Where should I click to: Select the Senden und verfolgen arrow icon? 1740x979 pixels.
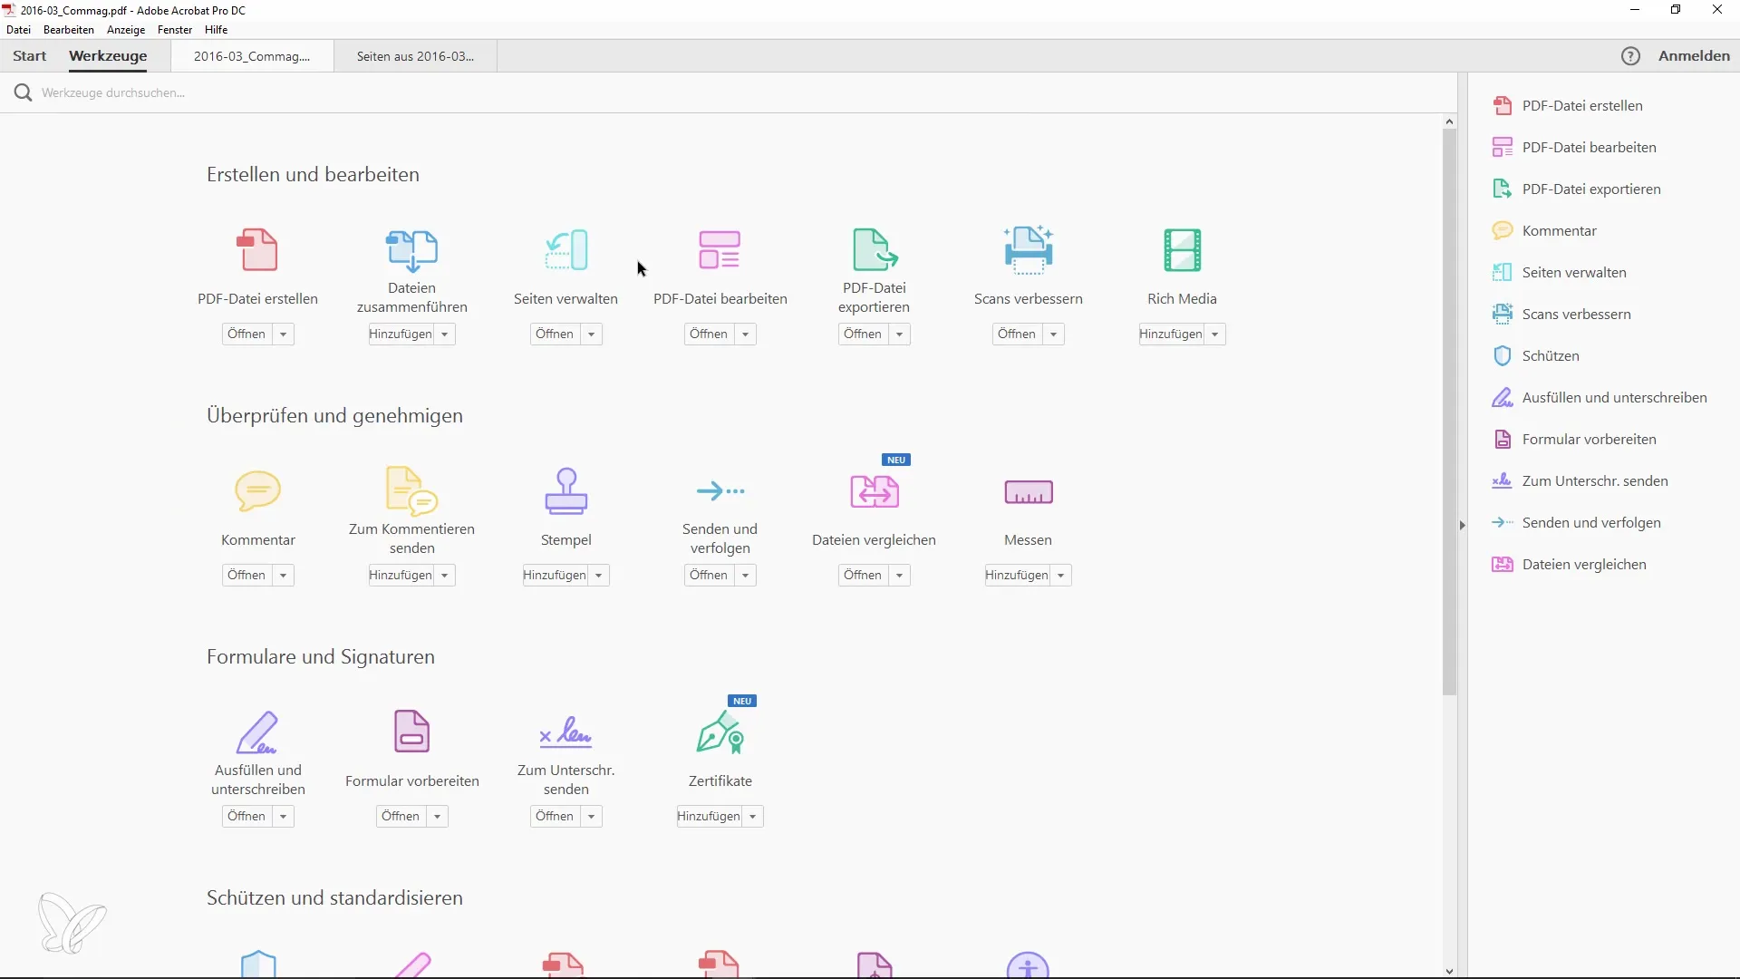pos(720,491)
